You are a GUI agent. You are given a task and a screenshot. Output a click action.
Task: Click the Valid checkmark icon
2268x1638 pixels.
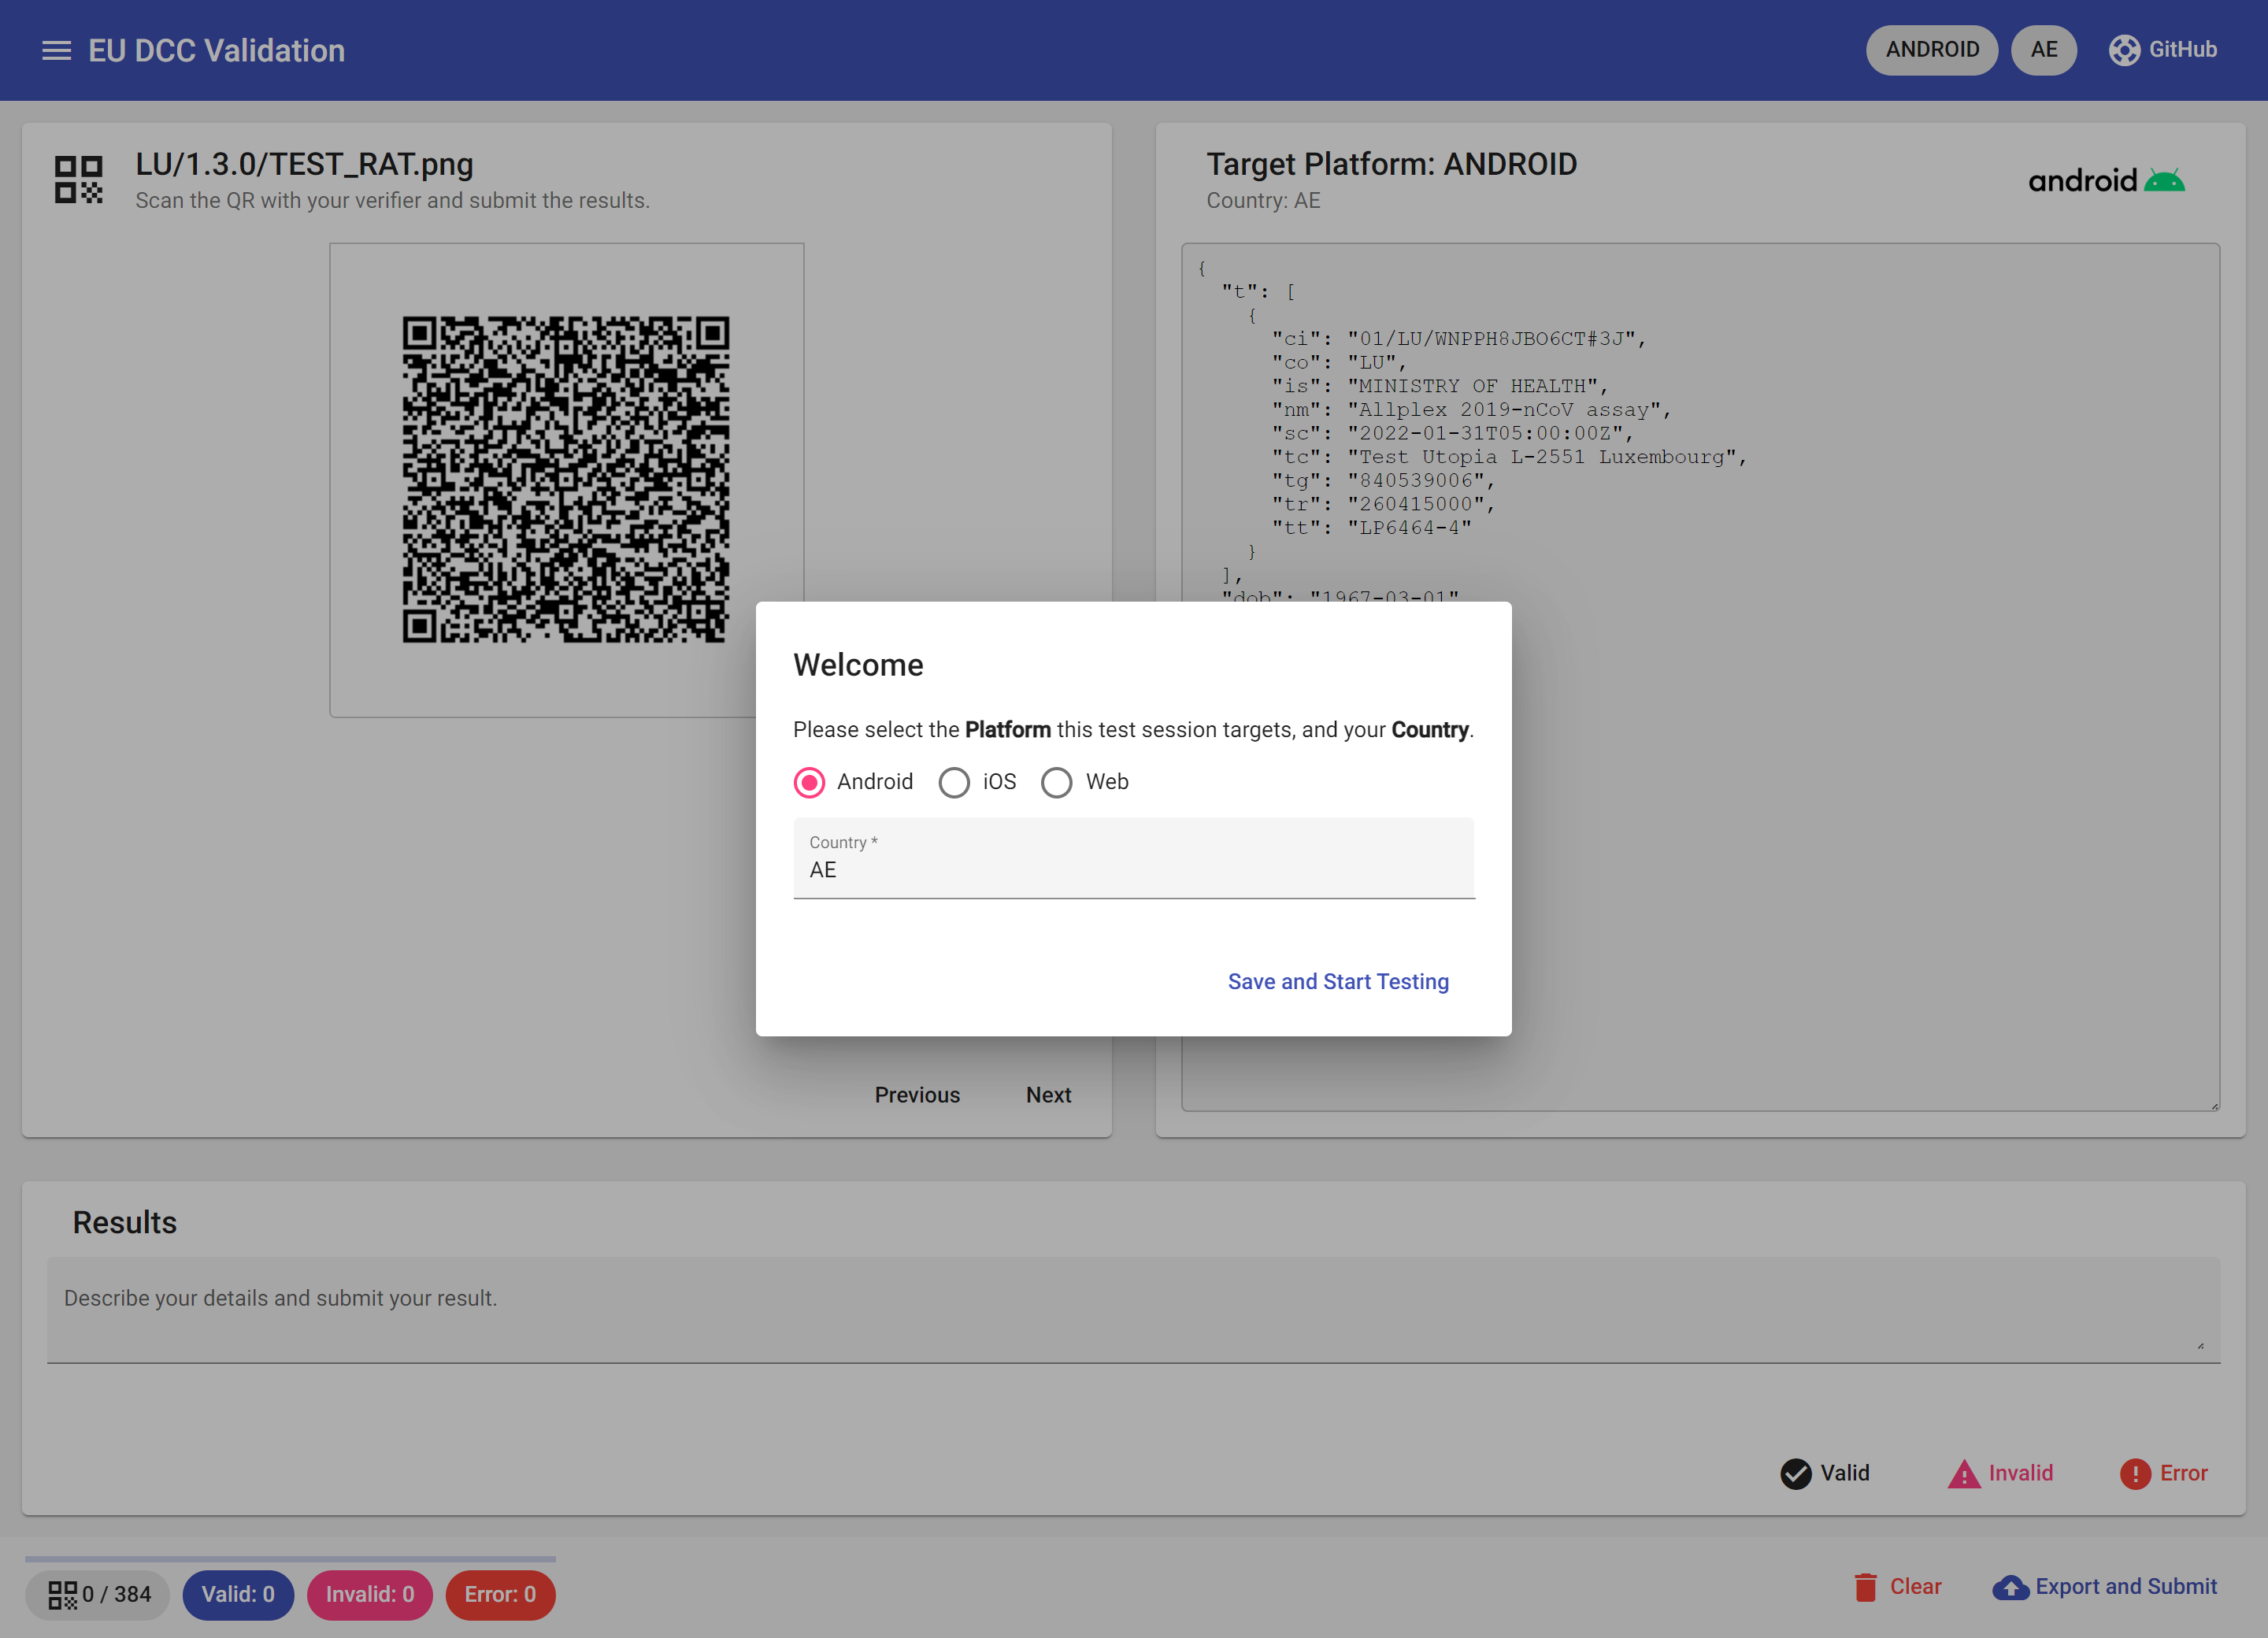pos(1796,1473)
